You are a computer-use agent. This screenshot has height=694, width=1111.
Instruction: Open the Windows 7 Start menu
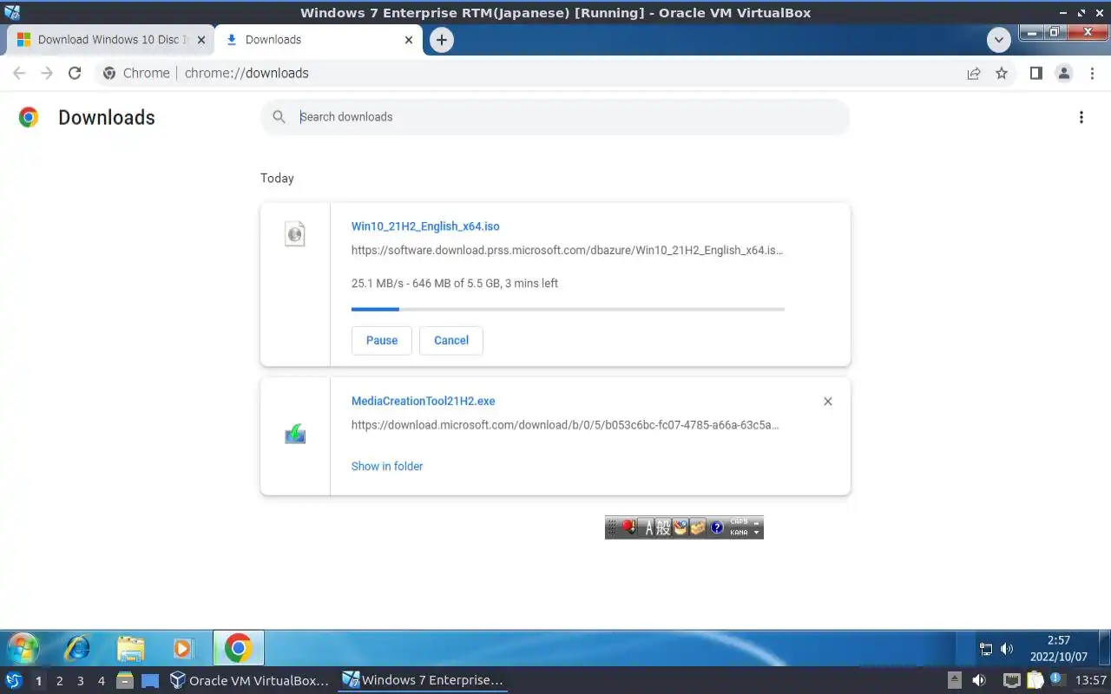pos(23,648)
